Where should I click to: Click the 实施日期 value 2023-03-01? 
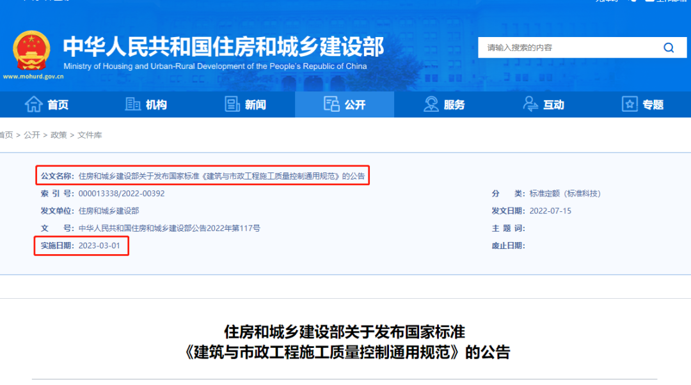(99, 246)
